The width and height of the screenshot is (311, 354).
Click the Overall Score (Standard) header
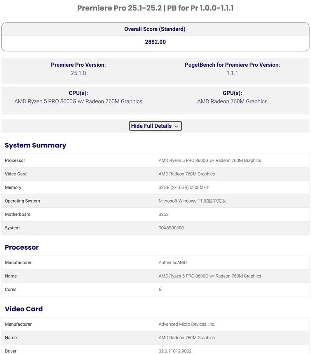click(155, 29)
